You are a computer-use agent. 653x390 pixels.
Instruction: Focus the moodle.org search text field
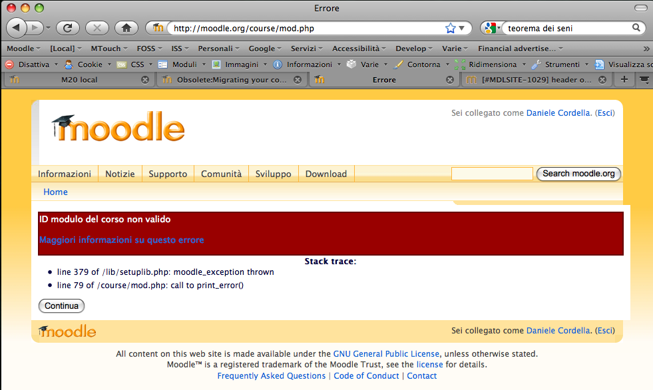click(x=492, y=174)
